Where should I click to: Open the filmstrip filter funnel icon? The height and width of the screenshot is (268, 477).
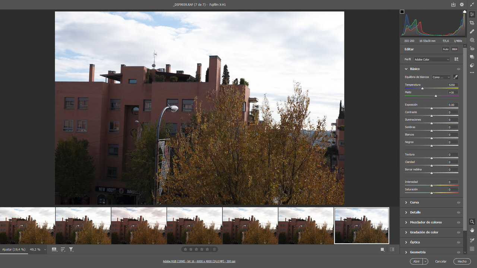[x=71, y=249]
